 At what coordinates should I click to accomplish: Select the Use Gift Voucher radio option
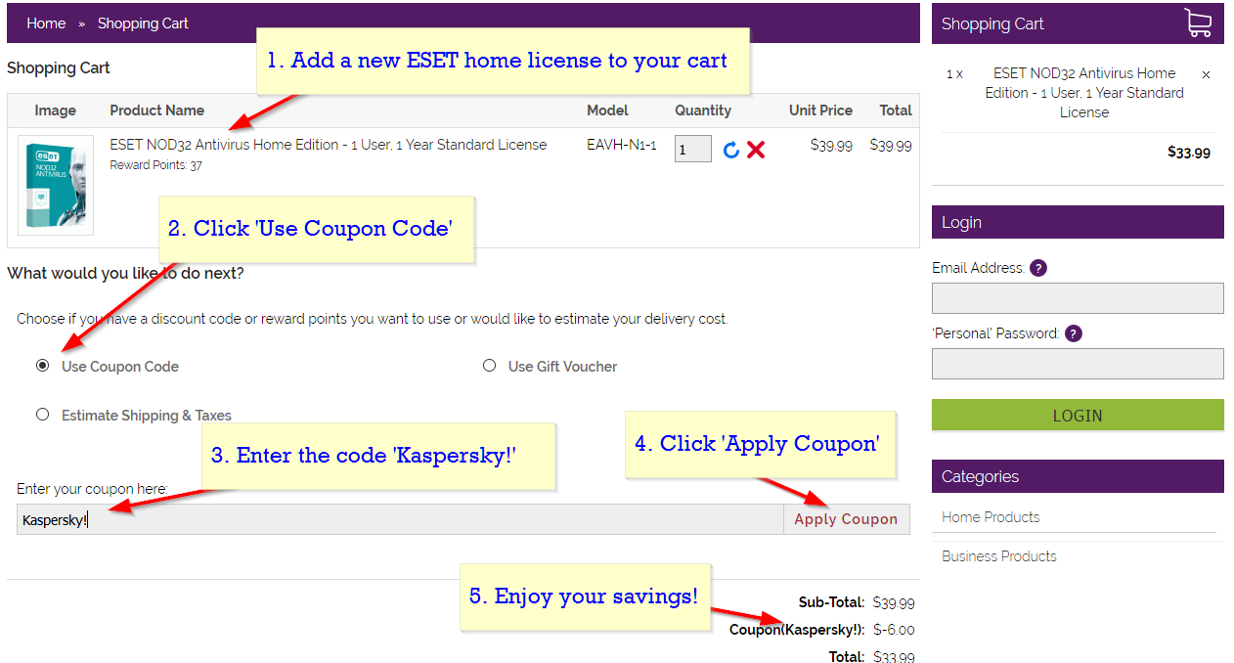[490, 366]
